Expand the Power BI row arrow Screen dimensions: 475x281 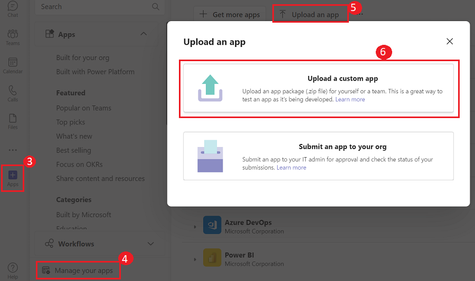pyautogui.click(x=195, y=259)
